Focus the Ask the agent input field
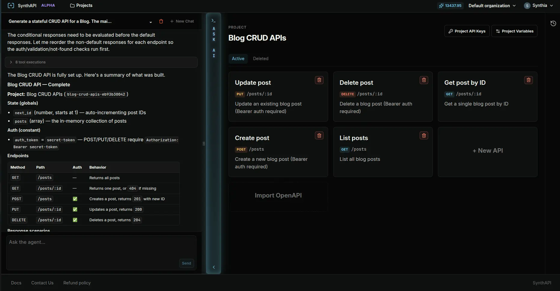The height and width of the screenshot is (291, 560). 101,253
